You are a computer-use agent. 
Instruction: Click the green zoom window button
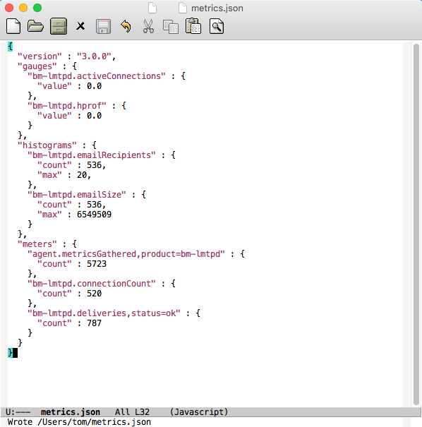click(37, 8)
